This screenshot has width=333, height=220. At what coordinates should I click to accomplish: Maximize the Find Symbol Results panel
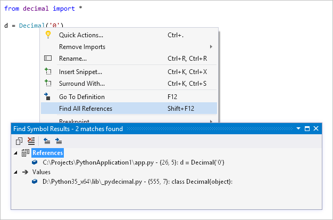306,129
